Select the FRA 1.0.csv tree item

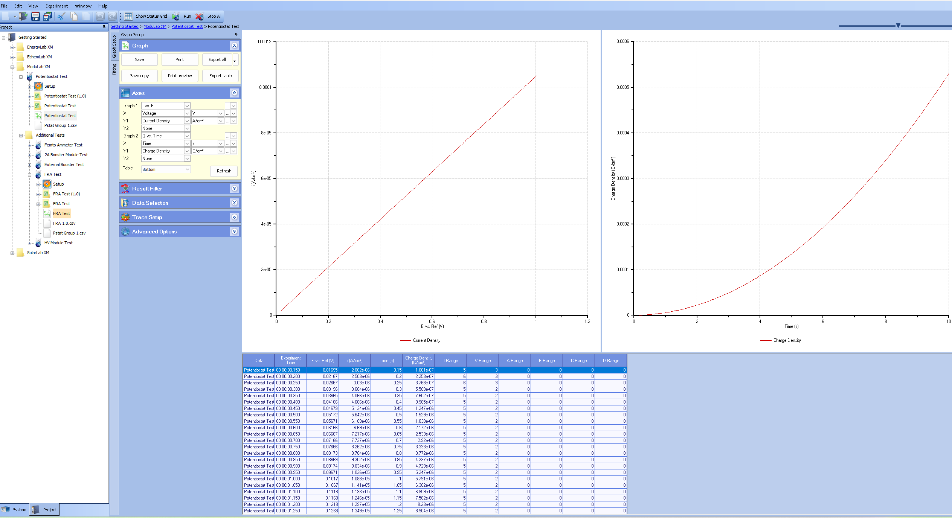pos(64,223)
